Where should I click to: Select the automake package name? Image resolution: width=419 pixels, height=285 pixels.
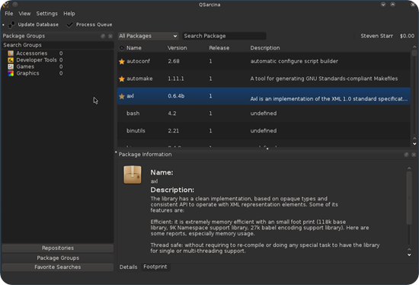[x=139, y=78]
